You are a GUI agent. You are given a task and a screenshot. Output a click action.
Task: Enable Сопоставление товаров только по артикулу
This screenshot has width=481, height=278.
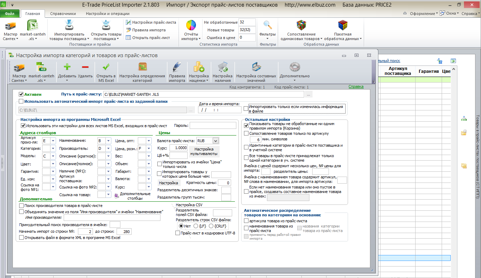point(246,133)
